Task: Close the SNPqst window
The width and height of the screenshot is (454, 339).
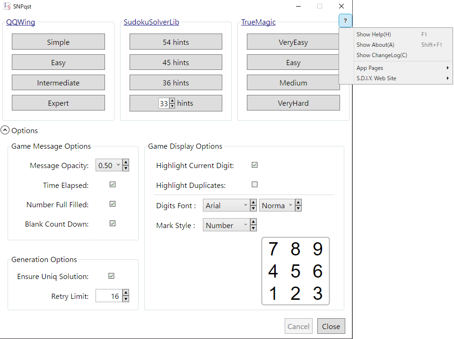Action: (x=341, y=6)
